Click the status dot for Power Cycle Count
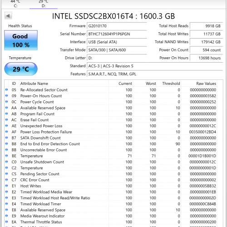227x227 pixels. click(6, 102)
